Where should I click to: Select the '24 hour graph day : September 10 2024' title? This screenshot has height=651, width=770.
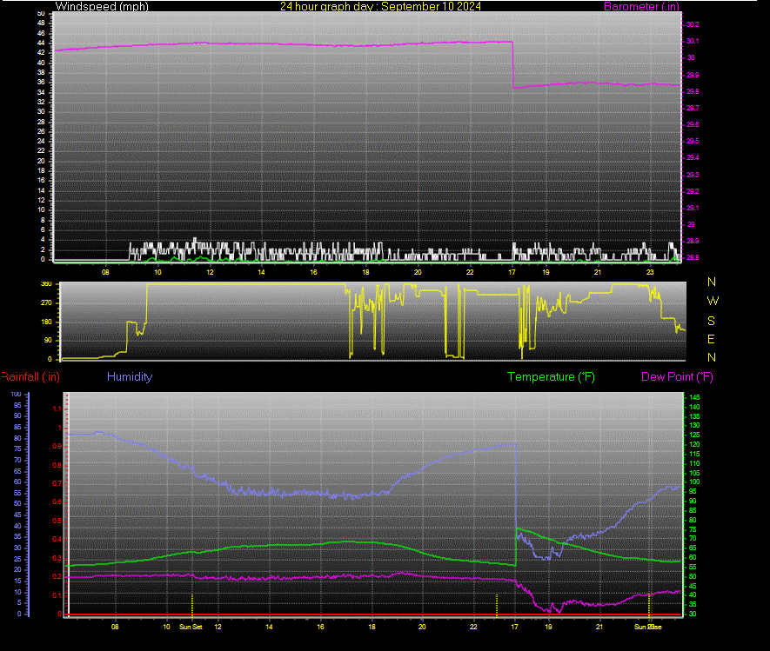[380, 6]
